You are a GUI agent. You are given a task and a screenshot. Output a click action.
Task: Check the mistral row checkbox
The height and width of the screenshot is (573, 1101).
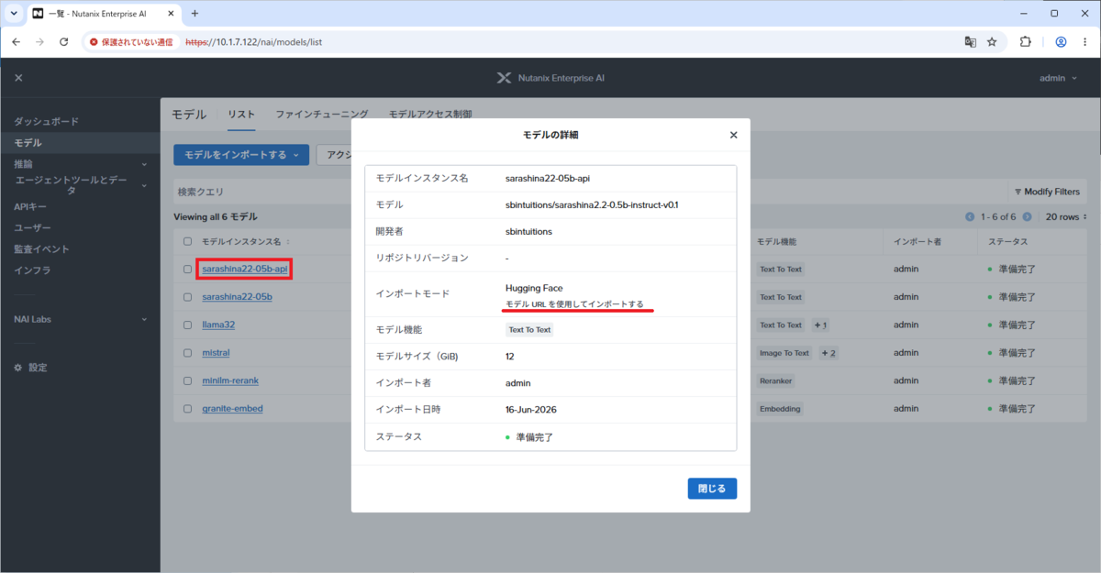pos(188,352)
